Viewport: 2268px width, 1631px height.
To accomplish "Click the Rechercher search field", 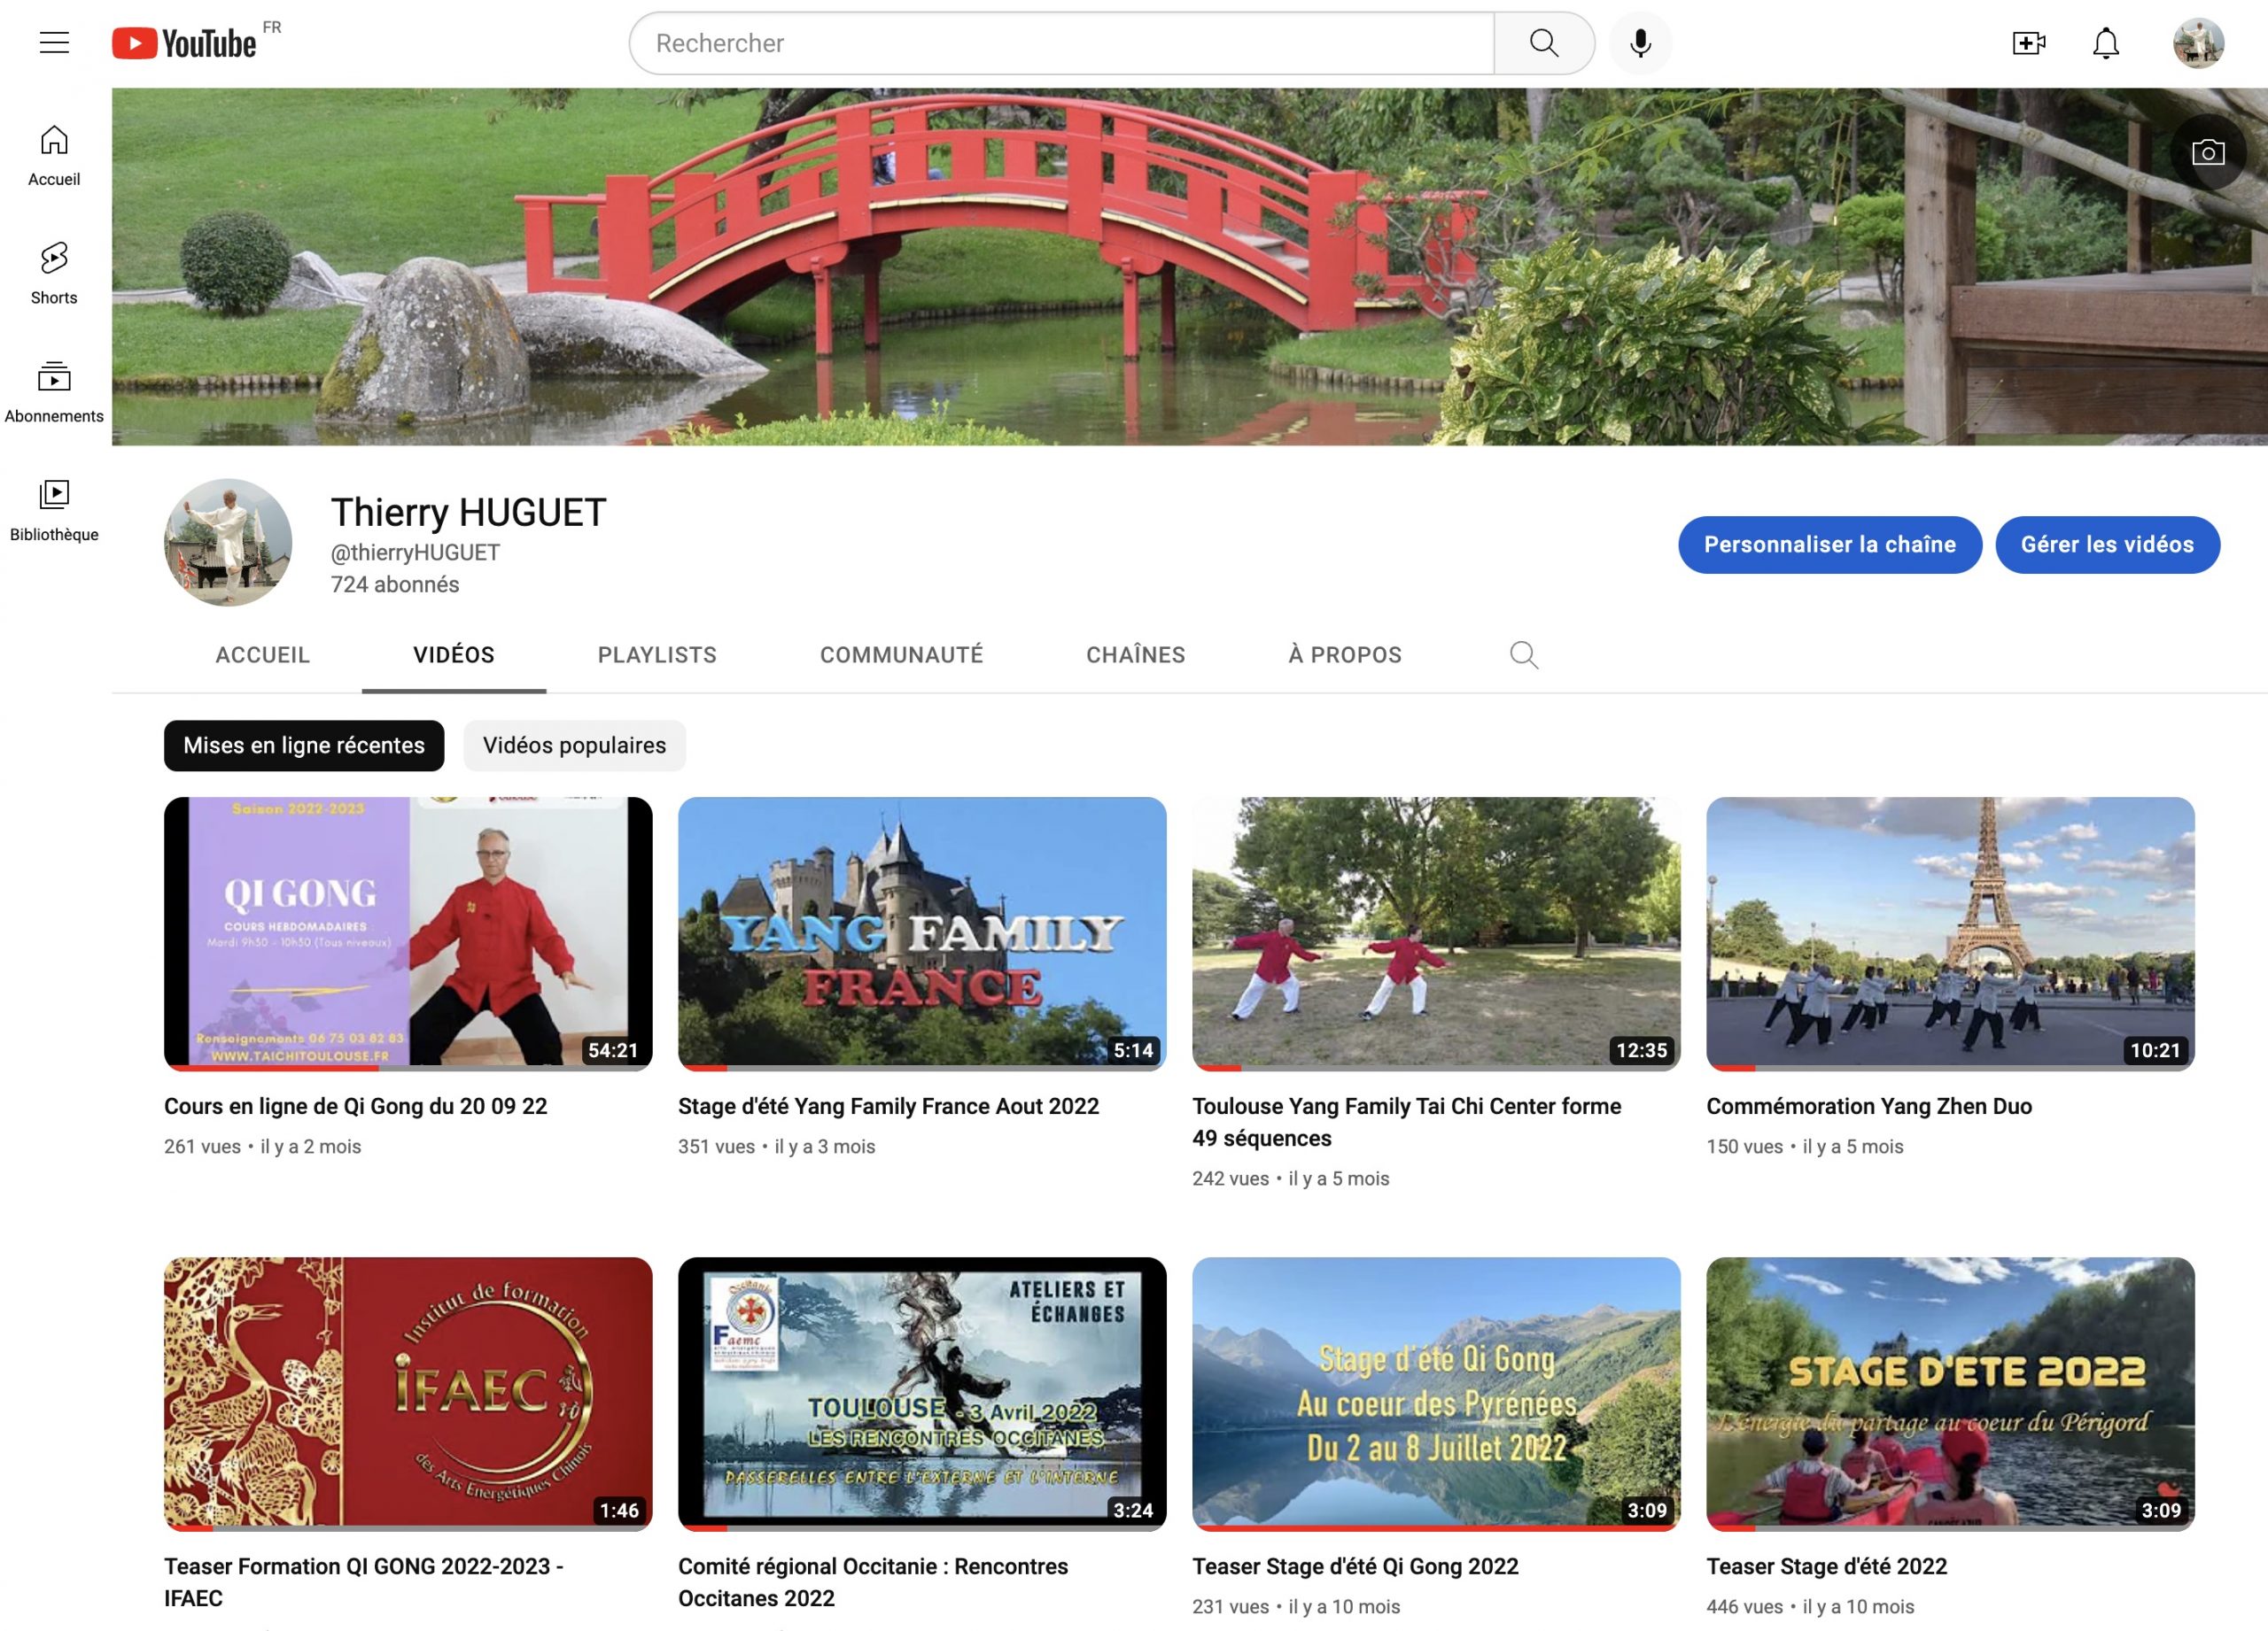I will (x=1060, y=43).
